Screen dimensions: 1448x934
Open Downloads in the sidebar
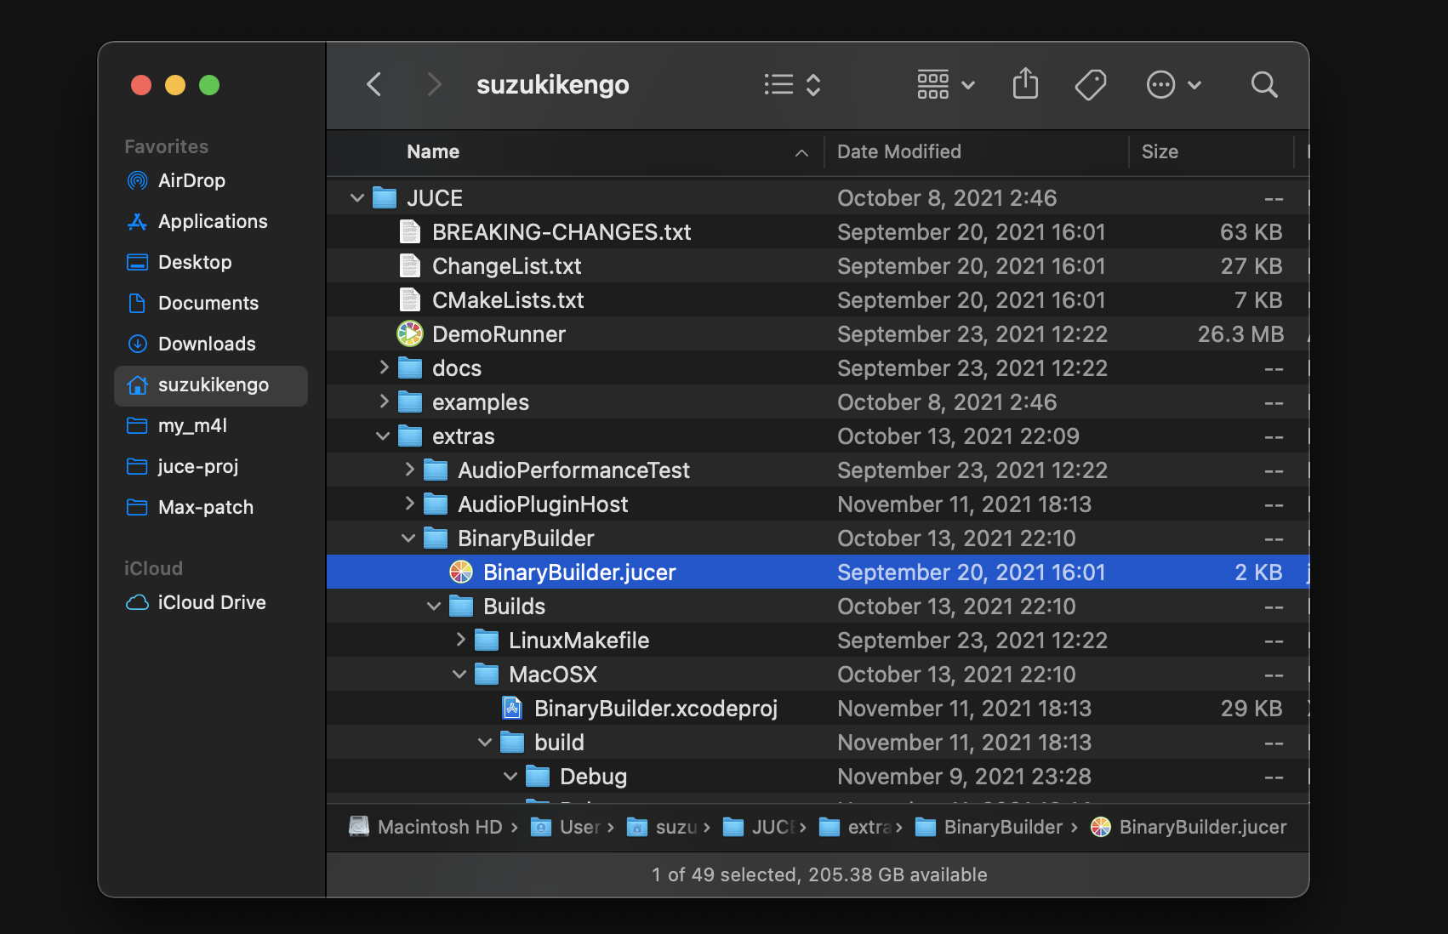pos(210,344)
